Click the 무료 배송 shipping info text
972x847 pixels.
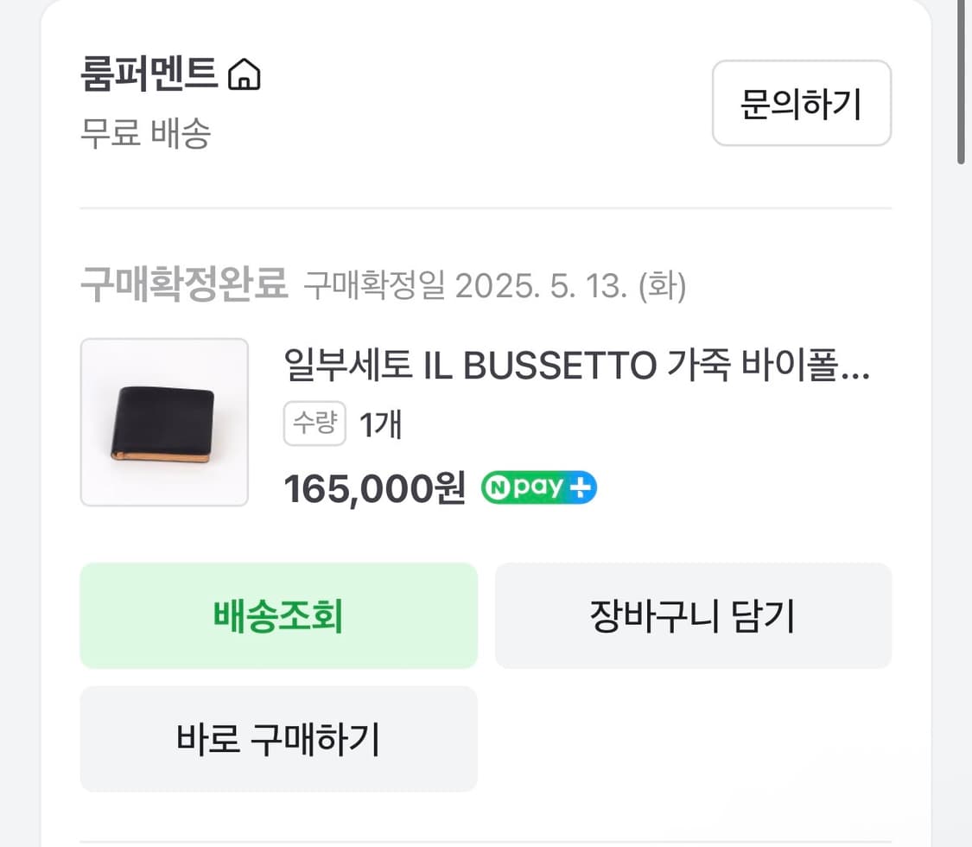point(147,136)
